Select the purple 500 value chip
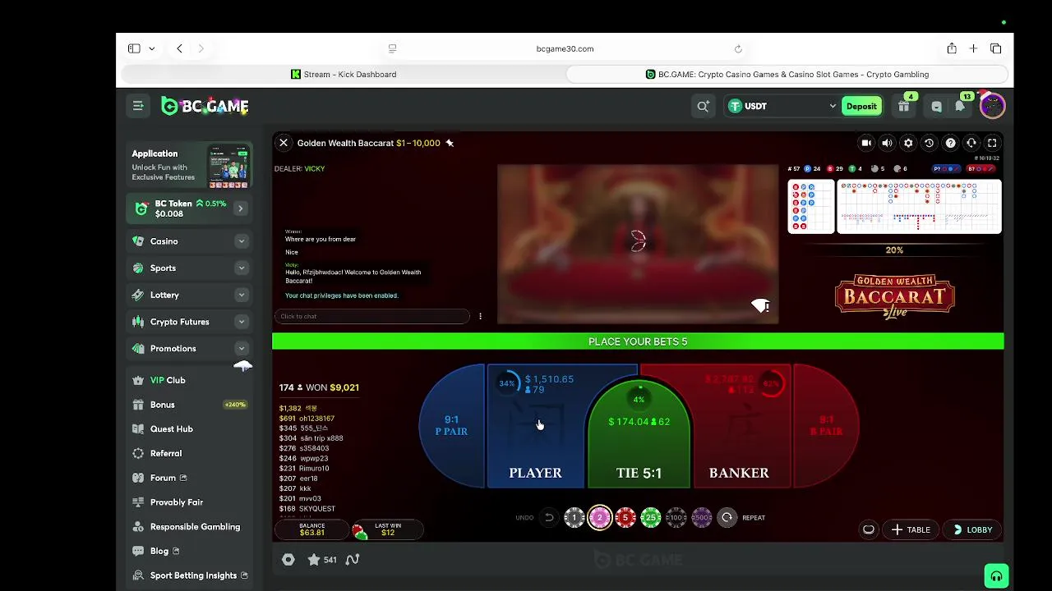Image resolution: width=1052 pixels, height=591 pixels. click(701, 518)
